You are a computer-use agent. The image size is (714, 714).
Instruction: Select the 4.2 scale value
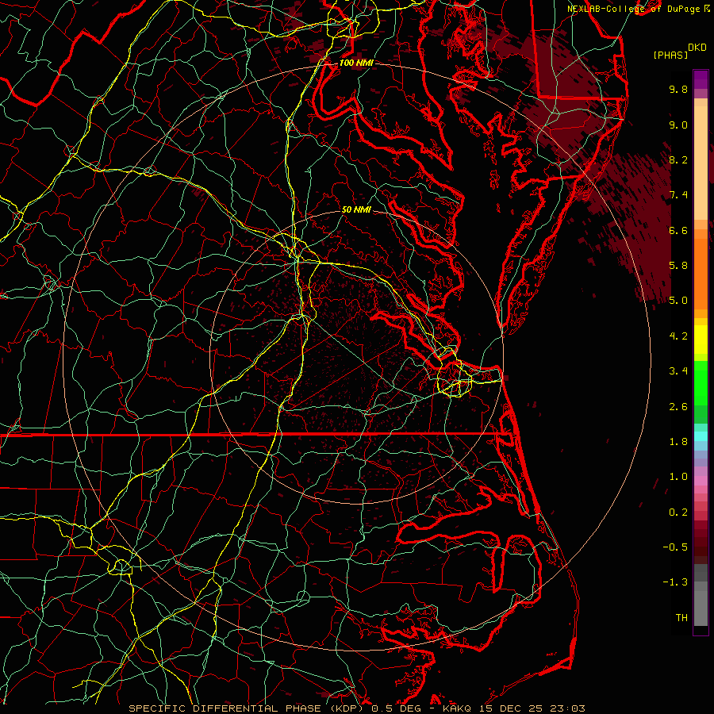(x=678, y=336)
